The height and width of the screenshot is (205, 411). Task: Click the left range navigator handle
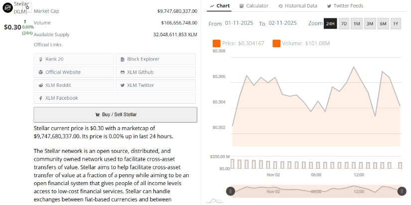pos(230,191)
